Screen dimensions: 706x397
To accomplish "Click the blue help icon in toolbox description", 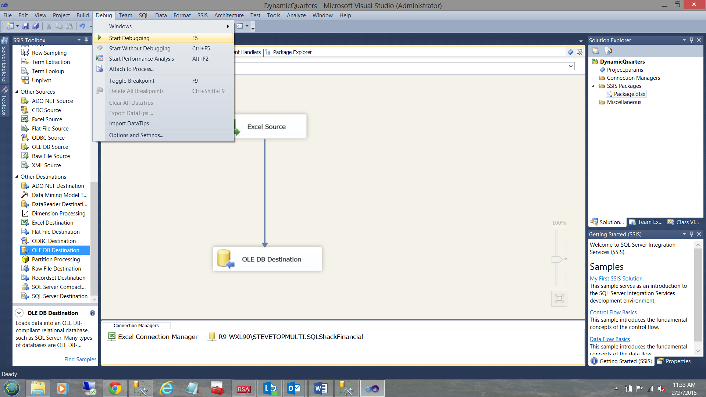I will coord(92,313).
